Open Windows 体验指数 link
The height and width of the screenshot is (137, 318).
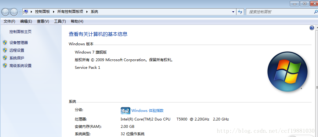point(148,111)
